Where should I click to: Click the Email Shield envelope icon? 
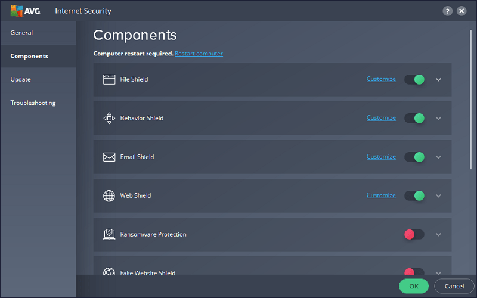coord(109,157)
